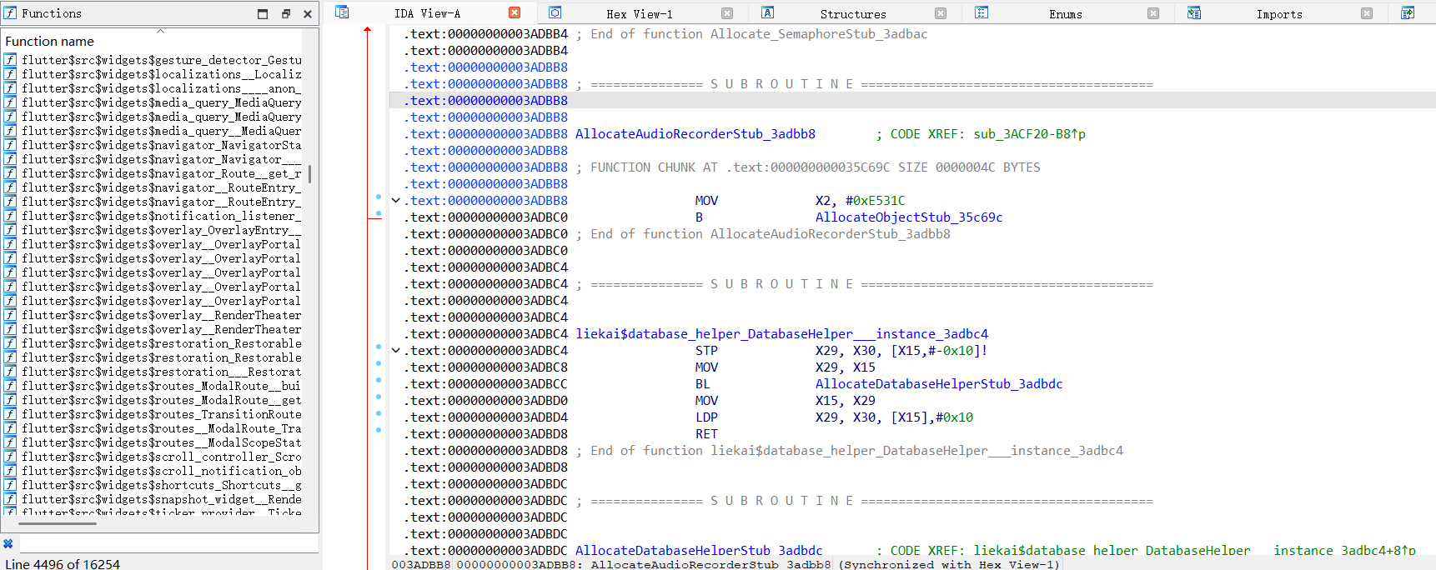This screenshot has width=1436, height=570.
Task: Click breakpoint dot at 3ADBC4 STP line
Action: (379, 347)
